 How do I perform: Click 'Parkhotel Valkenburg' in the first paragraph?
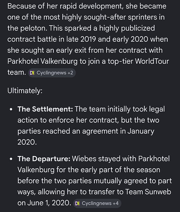click(x=42, y=61)
